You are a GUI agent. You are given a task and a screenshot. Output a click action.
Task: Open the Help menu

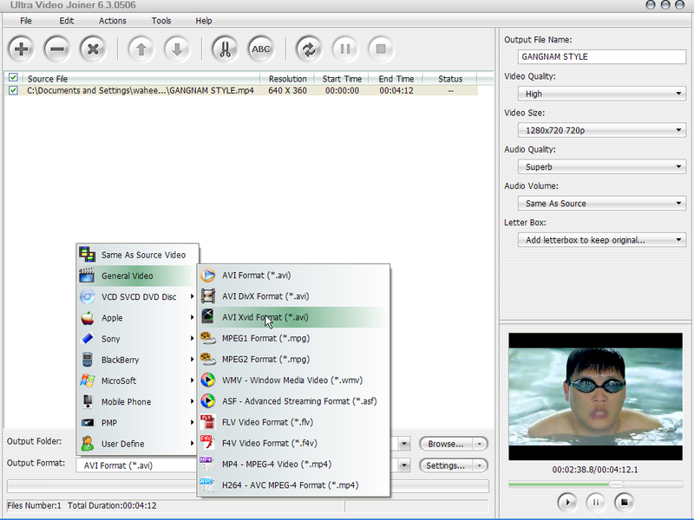[204, 21]
